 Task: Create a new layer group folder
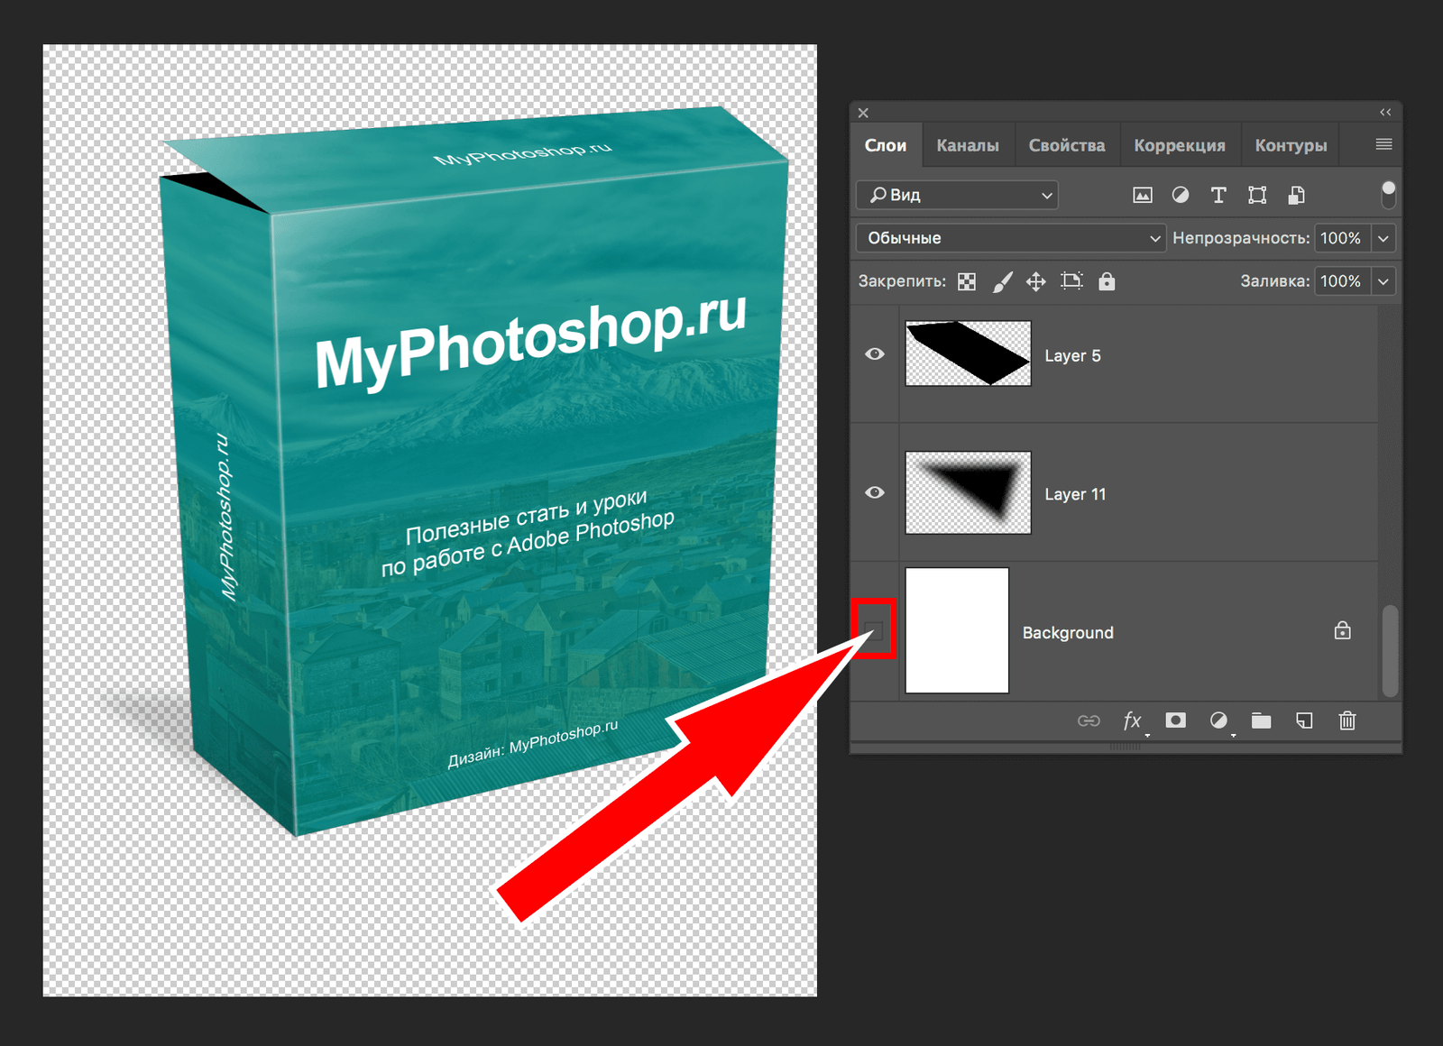tap(1261, 720)
